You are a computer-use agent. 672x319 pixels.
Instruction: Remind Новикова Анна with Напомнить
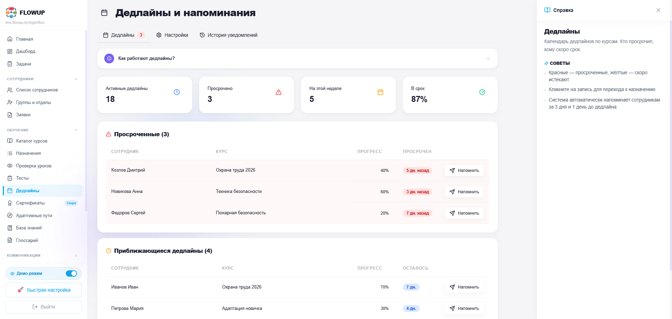coord(464,192)
